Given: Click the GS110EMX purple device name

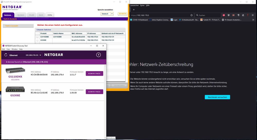Looking at the screenshot, I should (15, 76).
